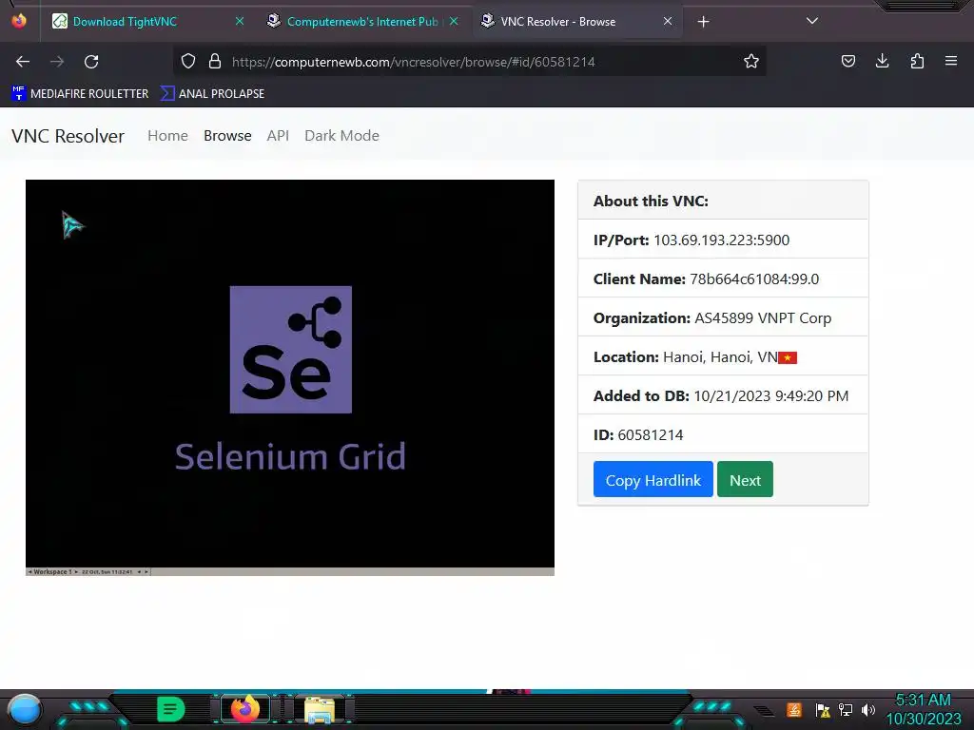Close the Computernewb's Internet Pub tab

(454, 21)
